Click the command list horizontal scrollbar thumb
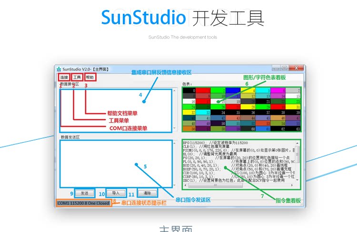Viewport: 357px width, 232px height. coord(215,185)
